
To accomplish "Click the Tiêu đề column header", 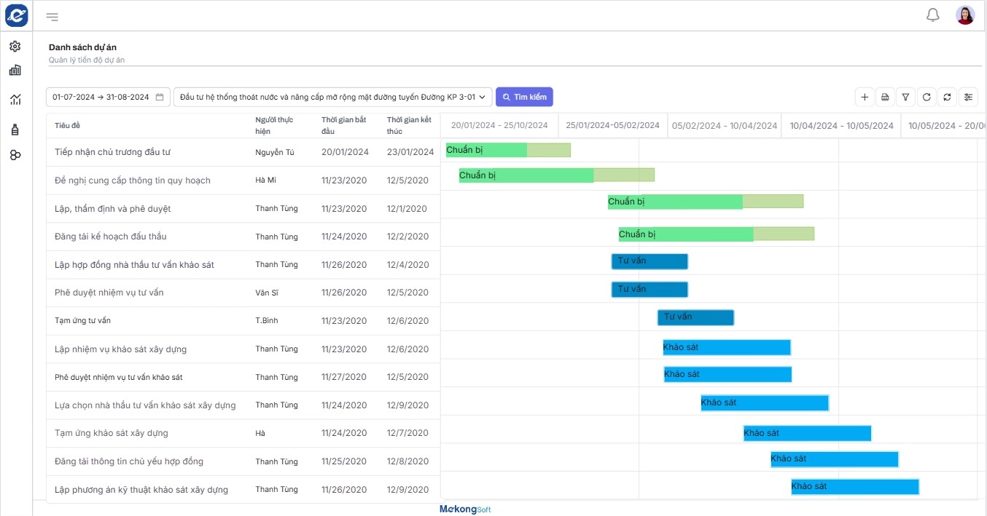I will 68,125.
